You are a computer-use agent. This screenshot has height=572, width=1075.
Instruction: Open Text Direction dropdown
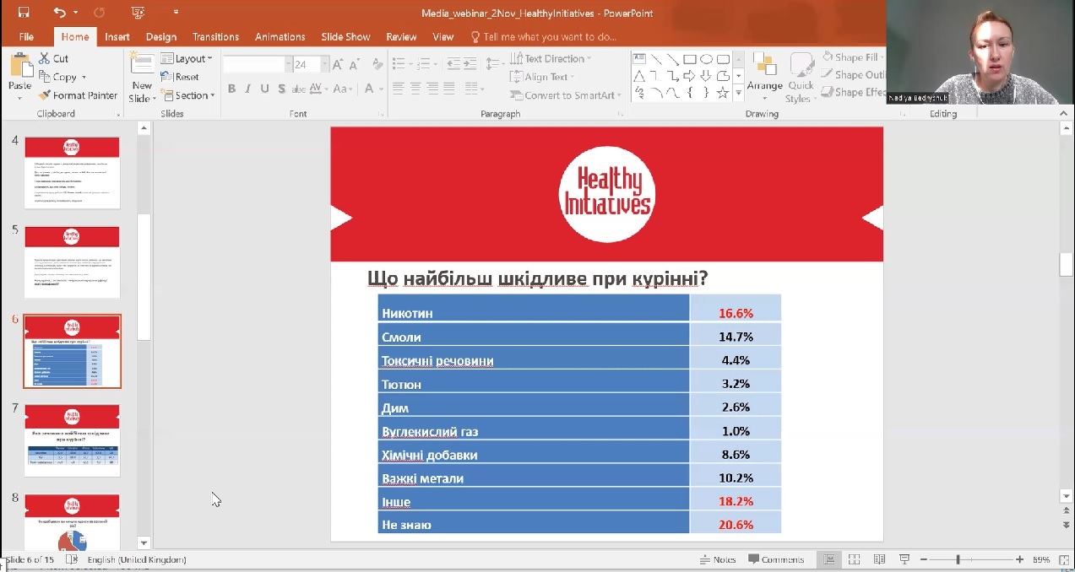tap(551, 58)
